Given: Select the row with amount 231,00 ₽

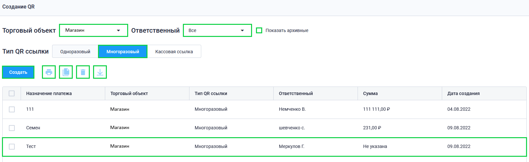Looking at the screenshot, I should [372, 128].
